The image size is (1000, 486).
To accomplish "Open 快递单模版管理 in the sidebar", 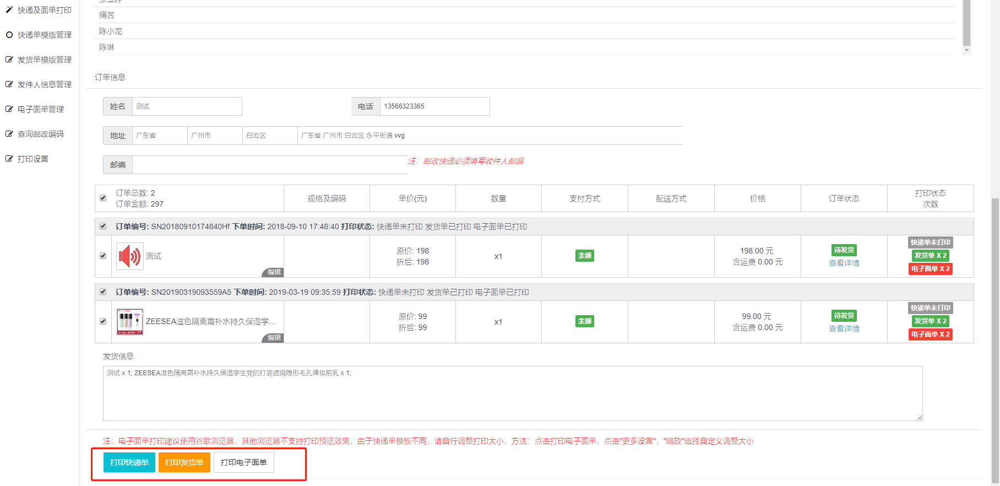I will 45,35.
